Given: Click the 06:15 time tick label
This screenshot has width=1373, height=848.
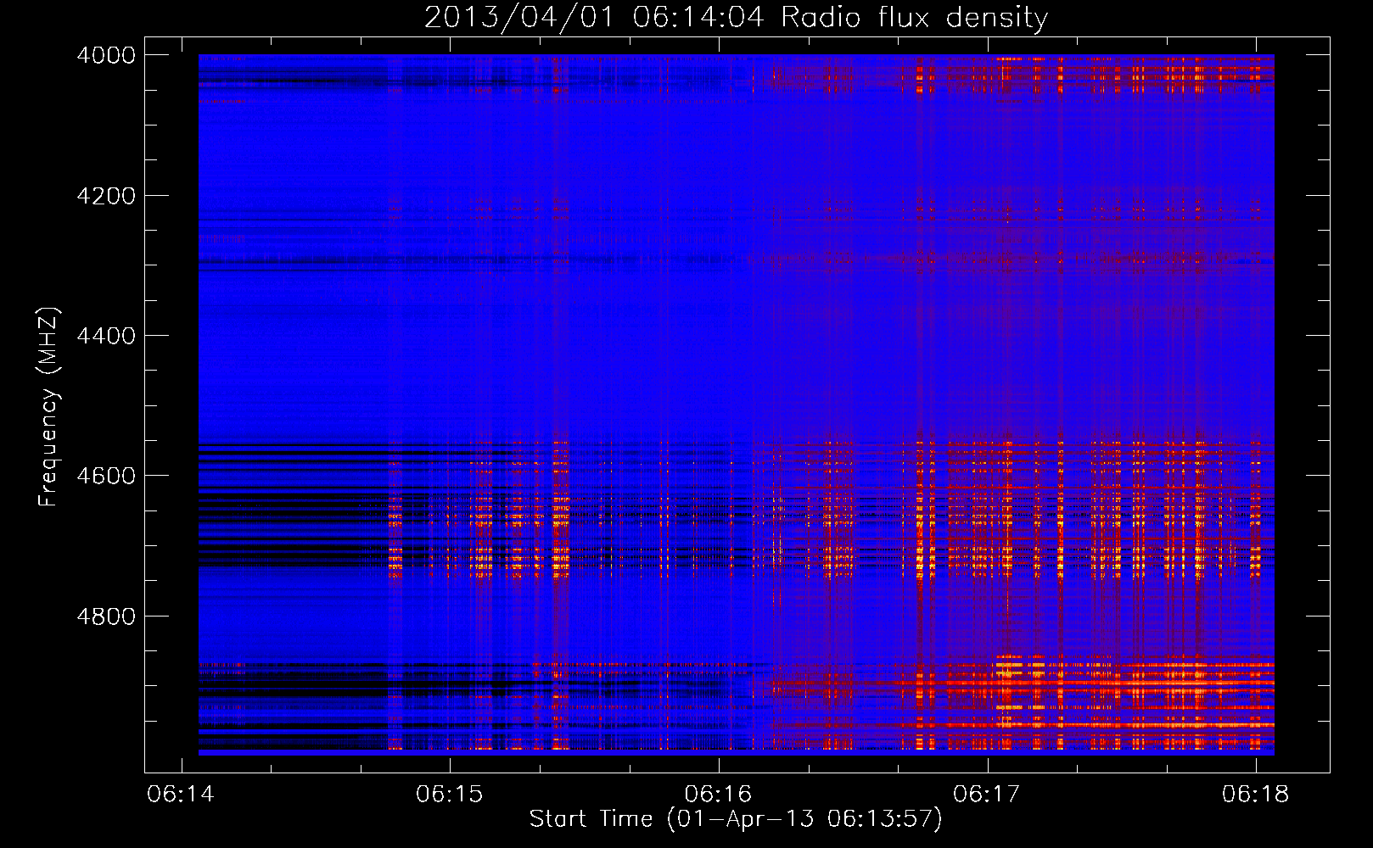Looking at the screenshot, I should [450, 795].
